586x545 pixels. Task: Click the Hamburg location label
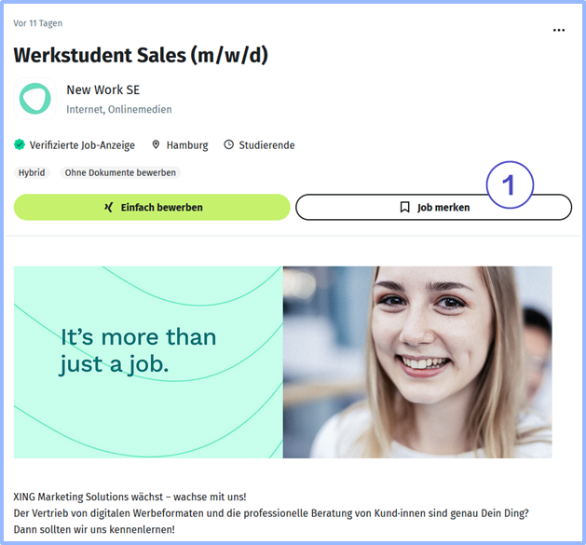tap(186, 145)
